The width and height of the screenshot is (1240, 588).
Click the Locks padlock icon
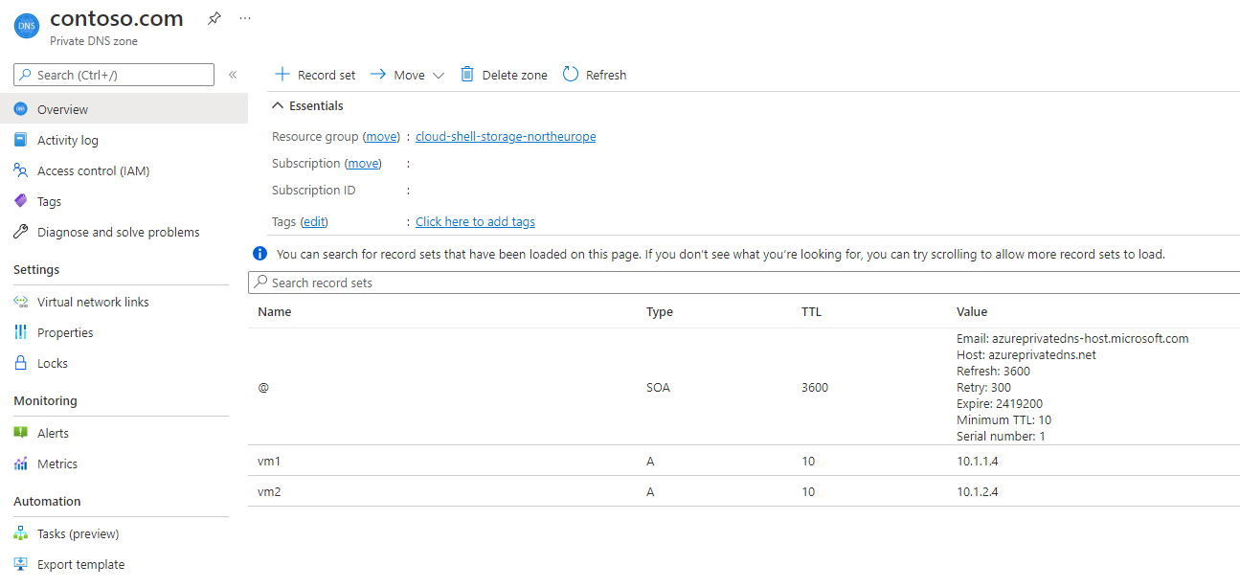20,363
